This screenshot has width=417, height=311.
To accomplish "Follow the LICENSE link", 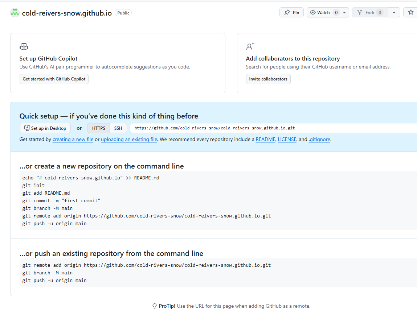I will [x=287, y=140].
